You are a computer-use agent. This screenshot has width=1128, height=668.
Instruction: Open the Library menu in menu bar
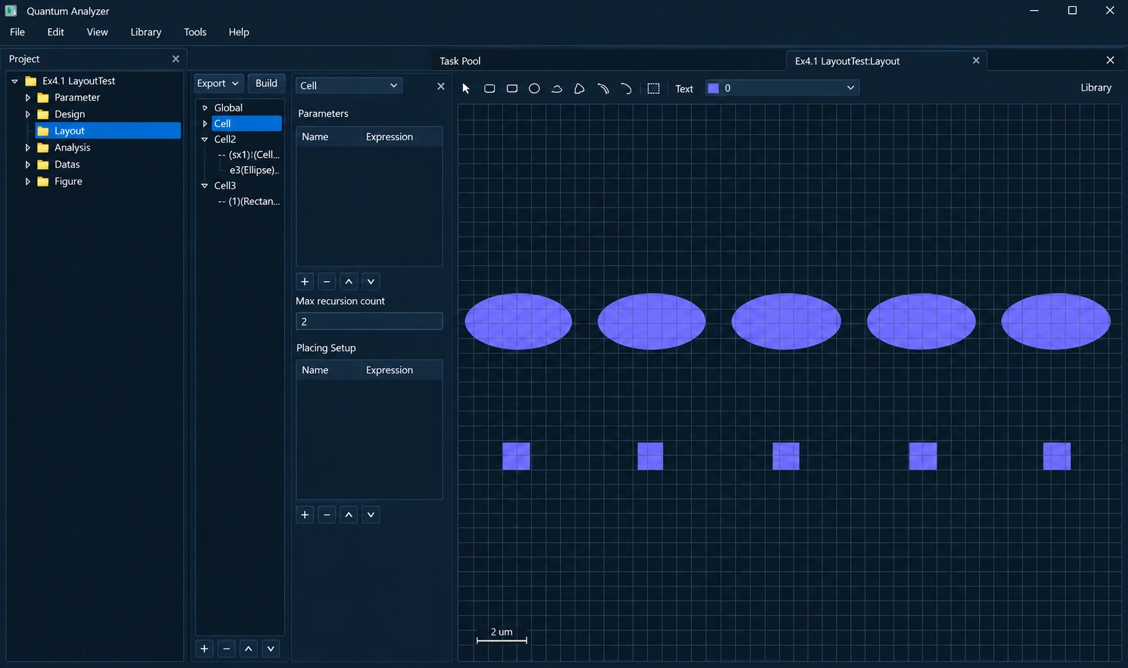coord(145,32)
